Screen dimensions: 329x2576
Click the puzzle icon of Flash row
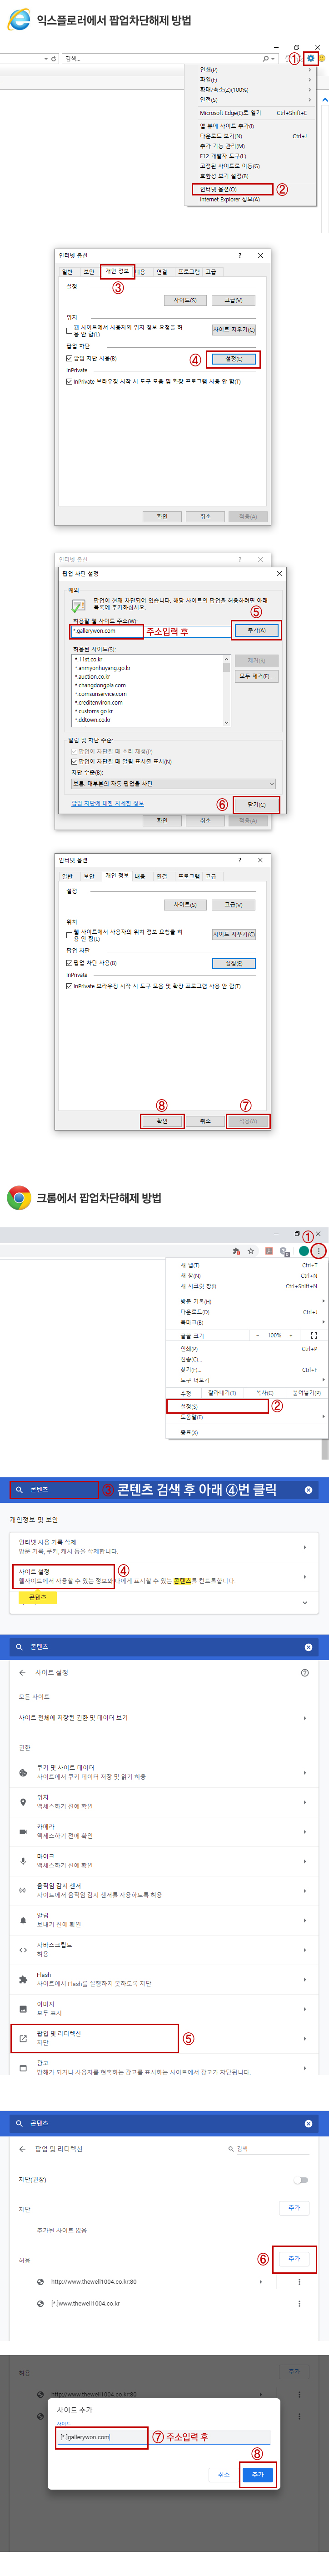tap(23, 1979)
